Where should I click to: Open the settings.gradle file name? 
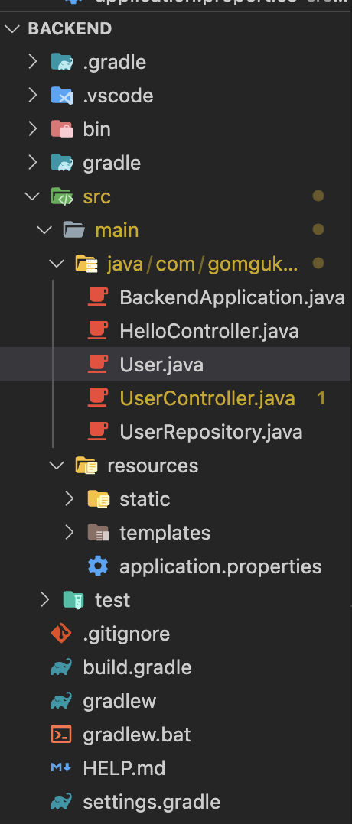(152, 802)
